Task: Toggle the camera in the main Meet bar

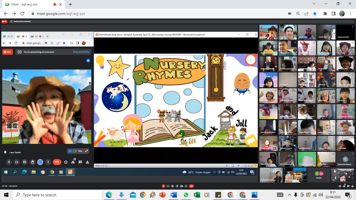Action: [168, 186]
